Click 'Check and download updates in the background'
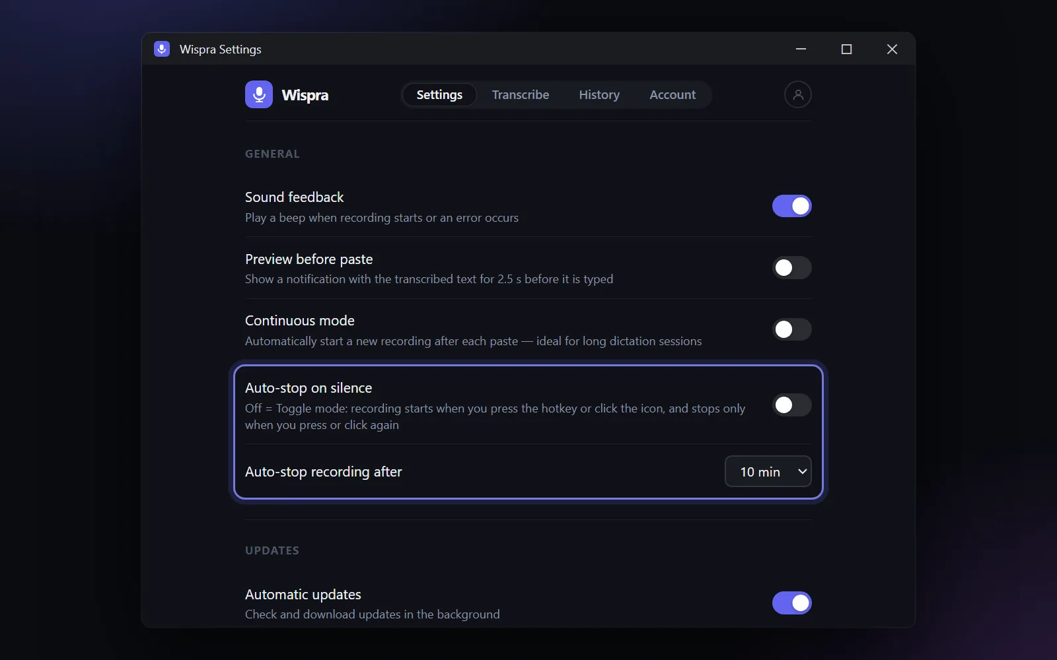1057x660 pixels. (373, 614)
